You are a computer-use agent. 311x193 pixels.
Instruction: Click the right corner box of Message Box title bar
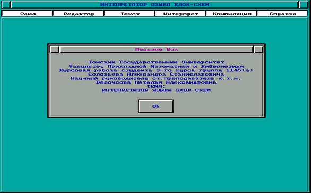(x=258, y=49)
